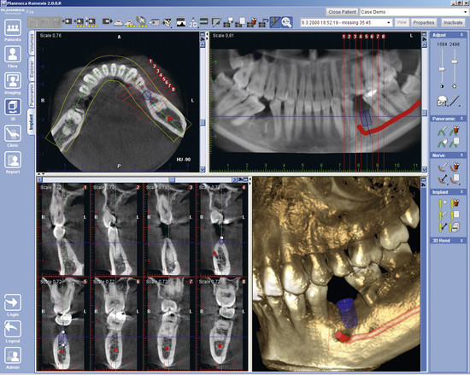Click the Properties button
Screen dimensions: 470x375
[424, 22]
